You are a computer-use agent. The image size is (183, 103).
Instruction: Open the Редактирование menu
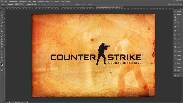click(x=13, y=1)
